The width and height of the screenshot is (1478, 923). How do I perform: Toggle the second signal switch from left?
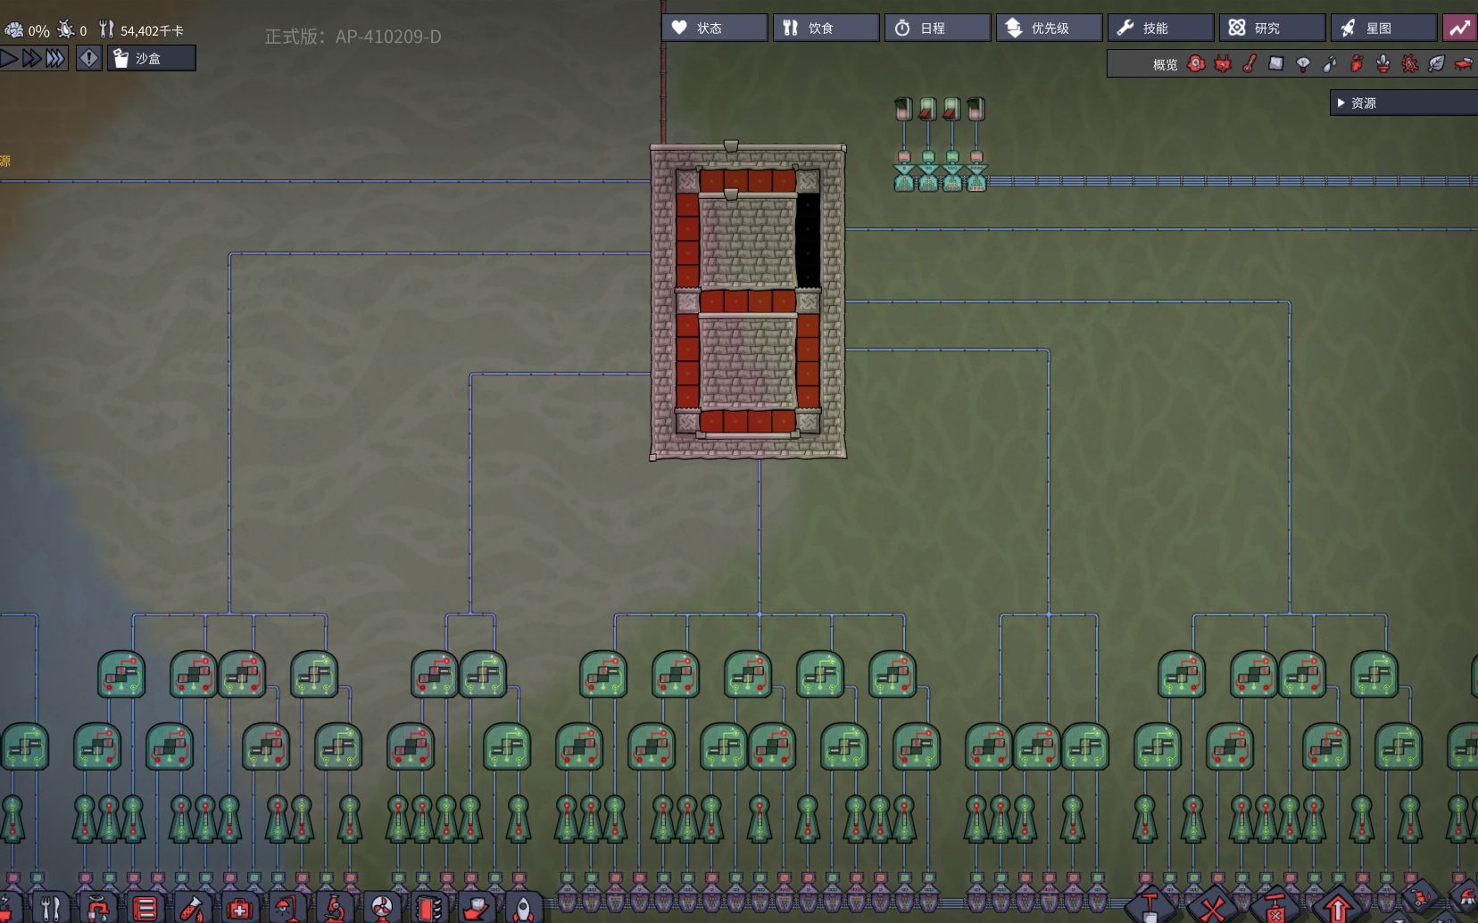tap(928, 109)
